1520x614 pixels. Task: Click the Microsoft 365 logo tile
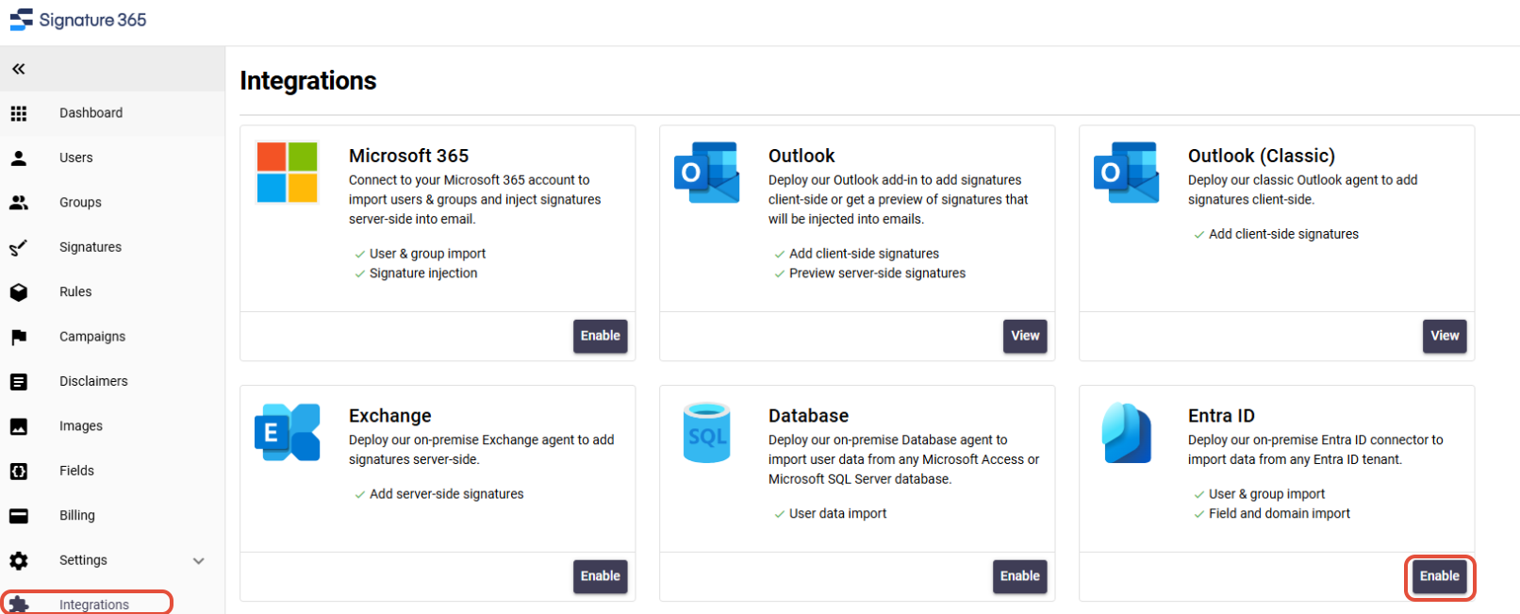coord(288,173)
